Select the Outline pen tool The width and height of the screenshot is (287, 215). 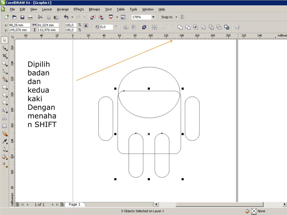tap(4, 149)
